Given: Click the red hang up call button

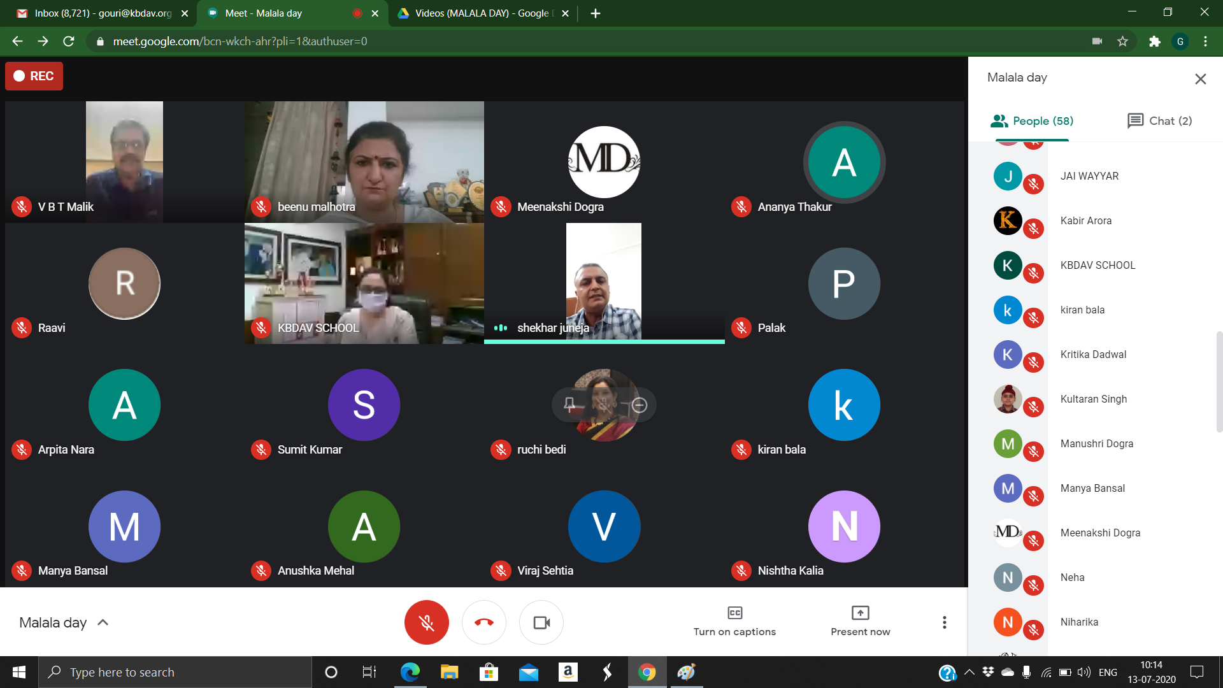Looking at the screenshot, I should 483,622.
